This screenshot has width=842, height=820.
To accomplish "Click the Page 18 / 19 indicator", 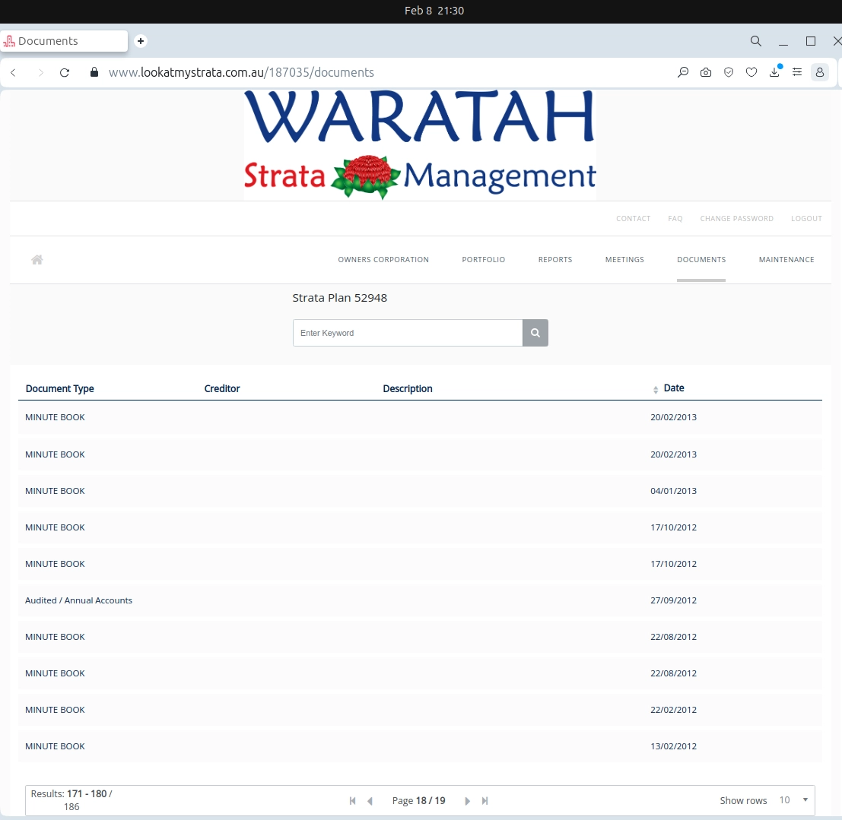I will 419,801.
